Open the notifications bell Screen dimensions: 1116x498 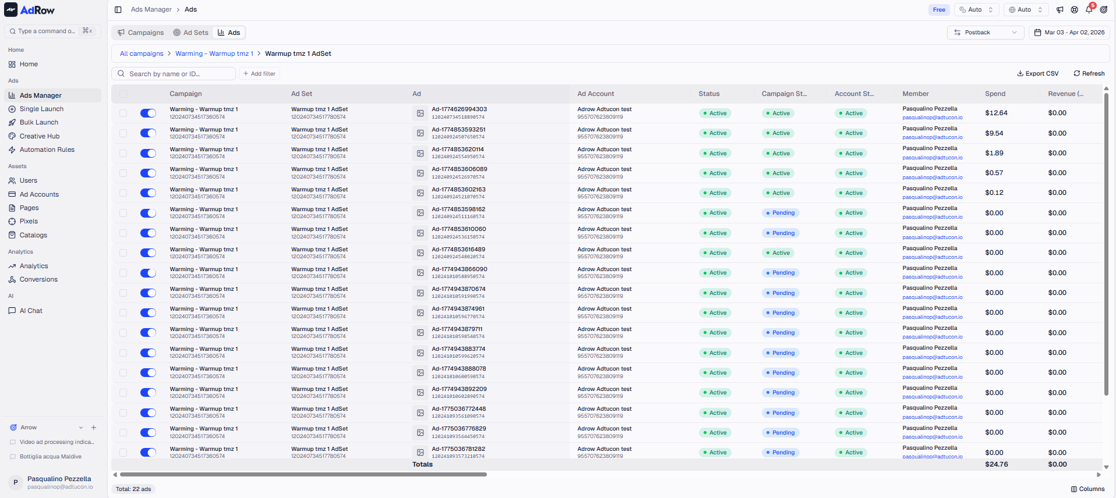[1089, 9]
